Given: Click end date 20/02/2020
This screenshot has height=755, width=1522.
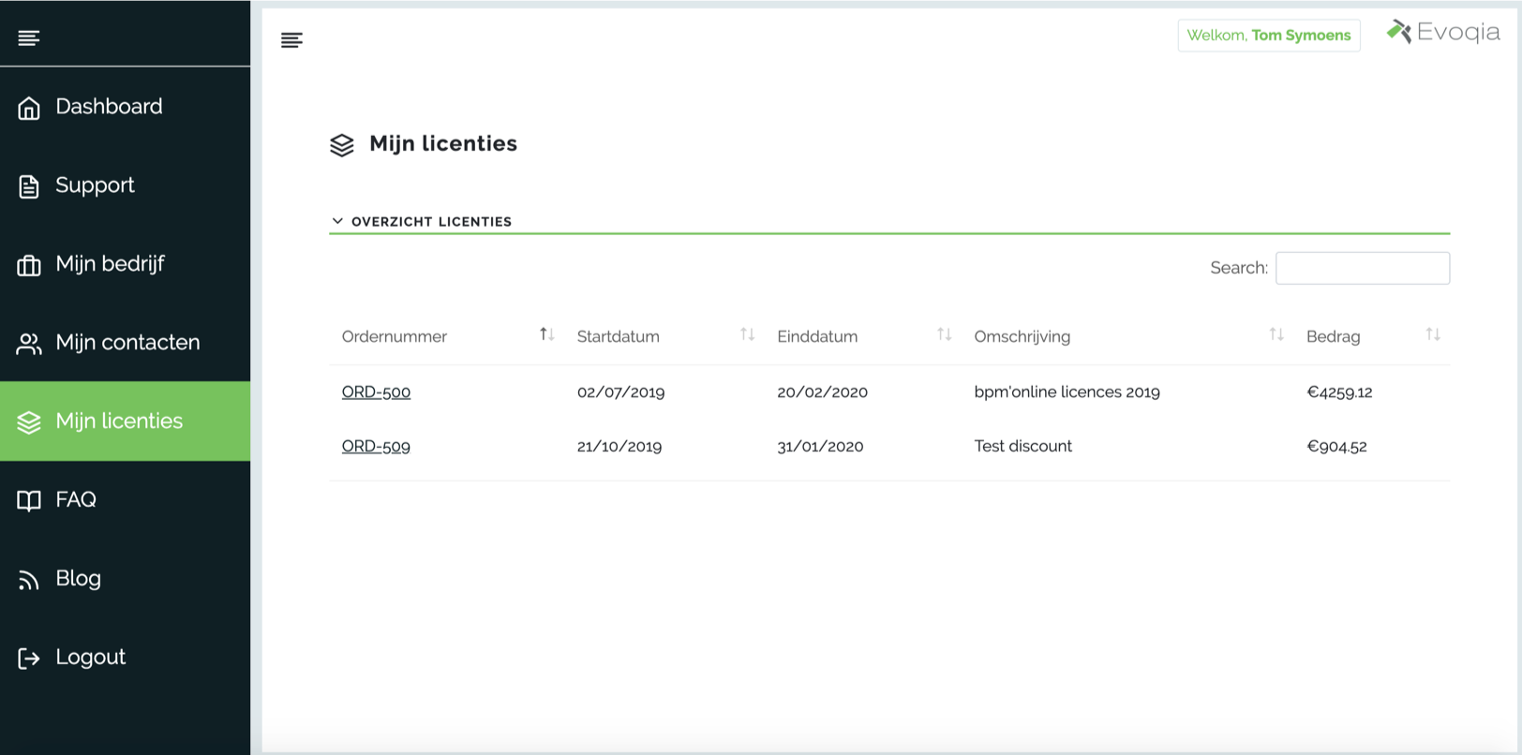Looking at the screenshot, I should 823,392.
